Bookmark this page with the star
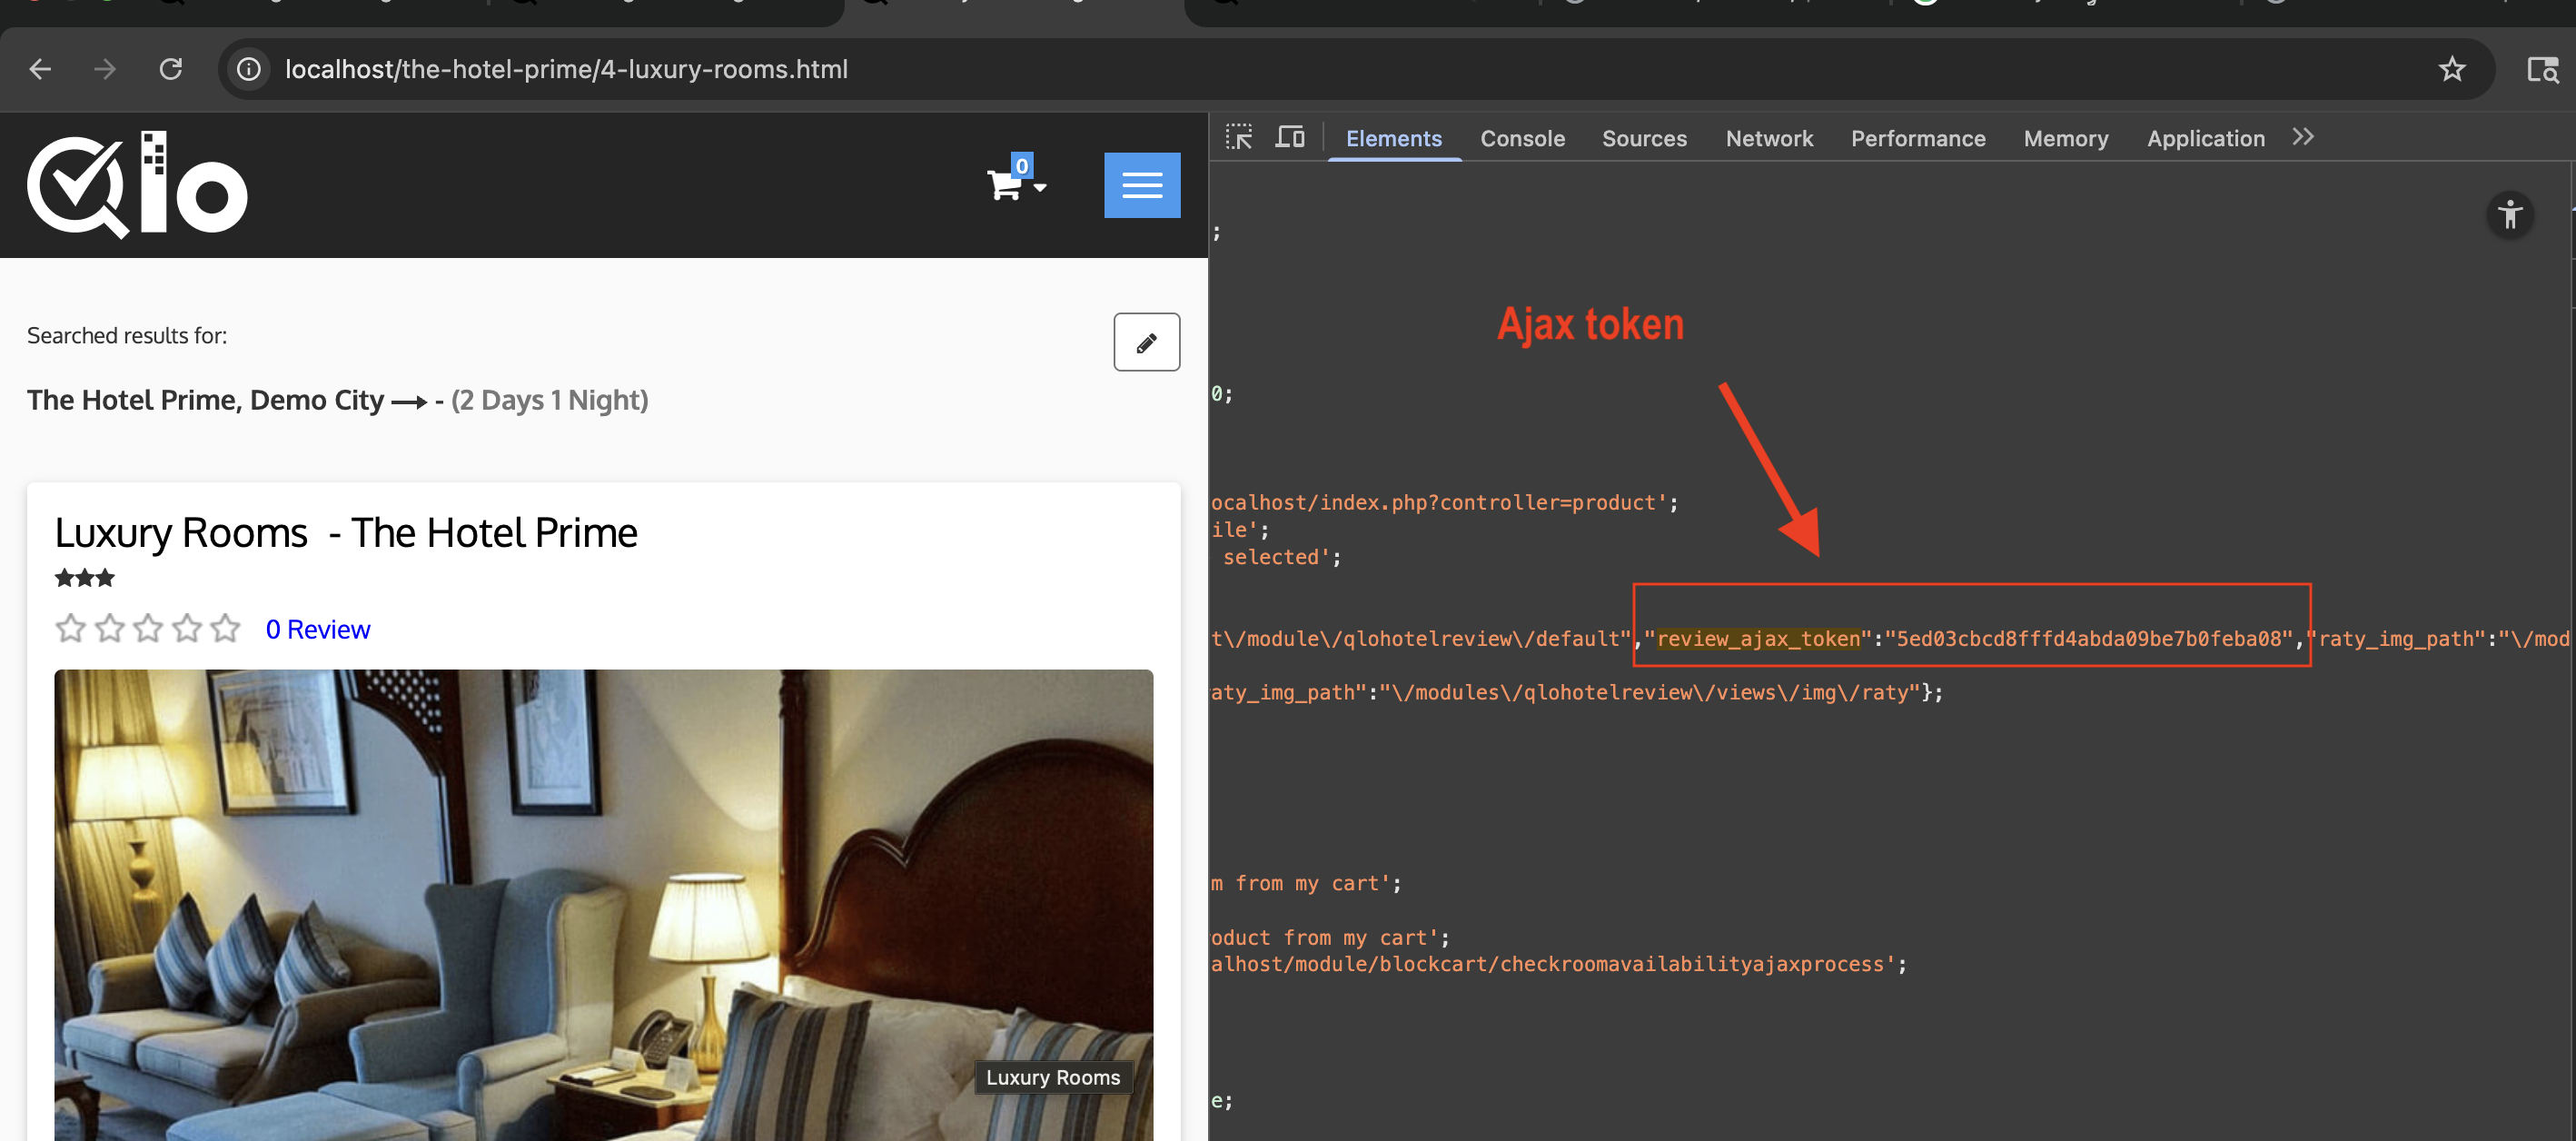Screen dimensions: 2576x1141 click(x=2451, y=69)
